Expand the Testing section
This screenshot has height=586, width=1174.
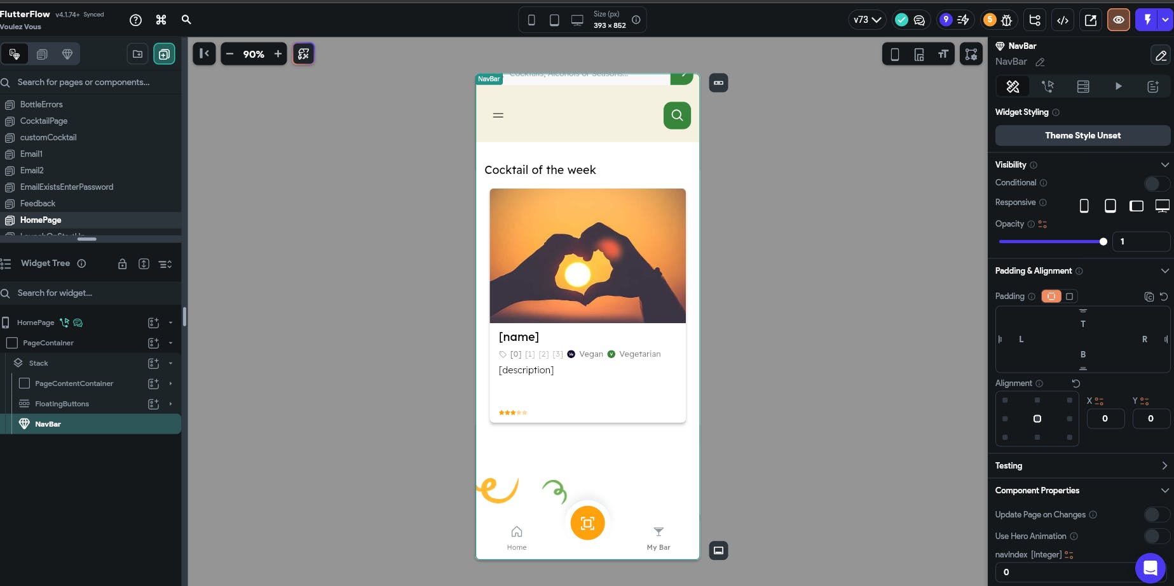point(1164,466)
